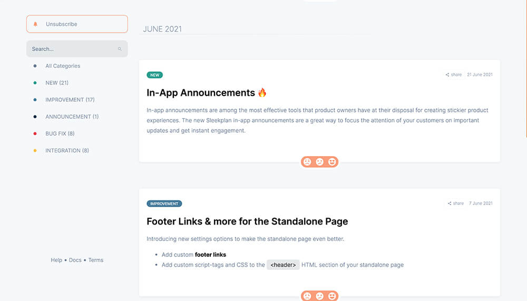Click into the Search field
527x301 pixels.
coord(77,49)
